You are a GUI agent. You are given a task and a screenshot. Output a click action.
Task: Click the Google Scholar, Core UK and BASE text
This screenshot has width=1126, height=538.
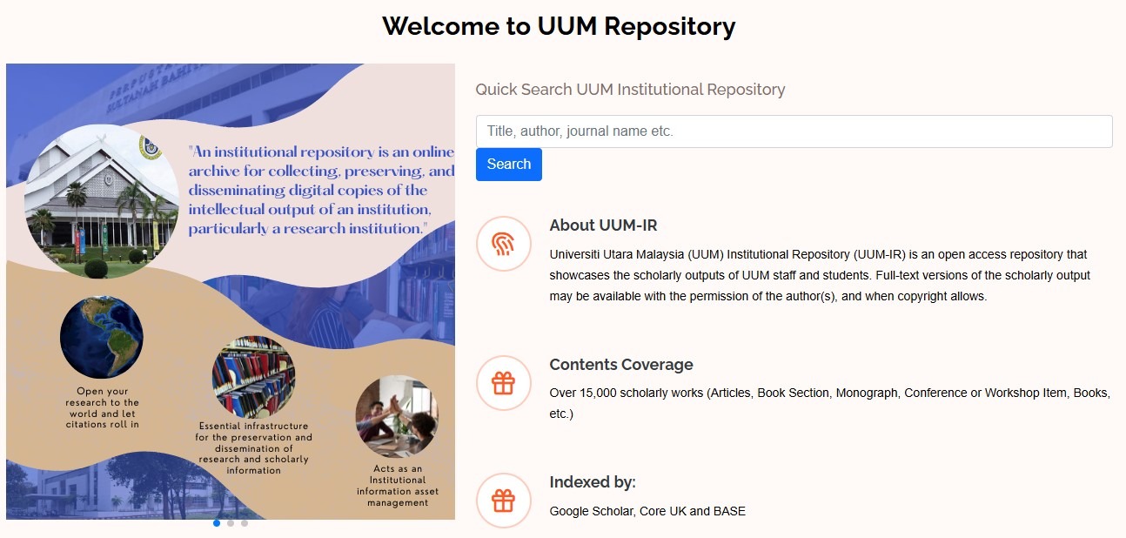click(x=647, y=511)
